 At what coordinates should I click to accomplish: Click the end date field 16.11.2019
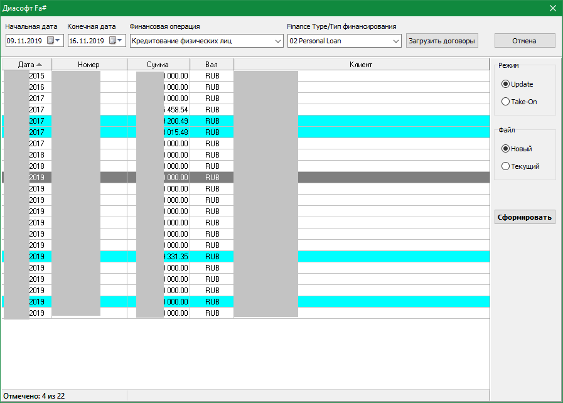point(86,41)
